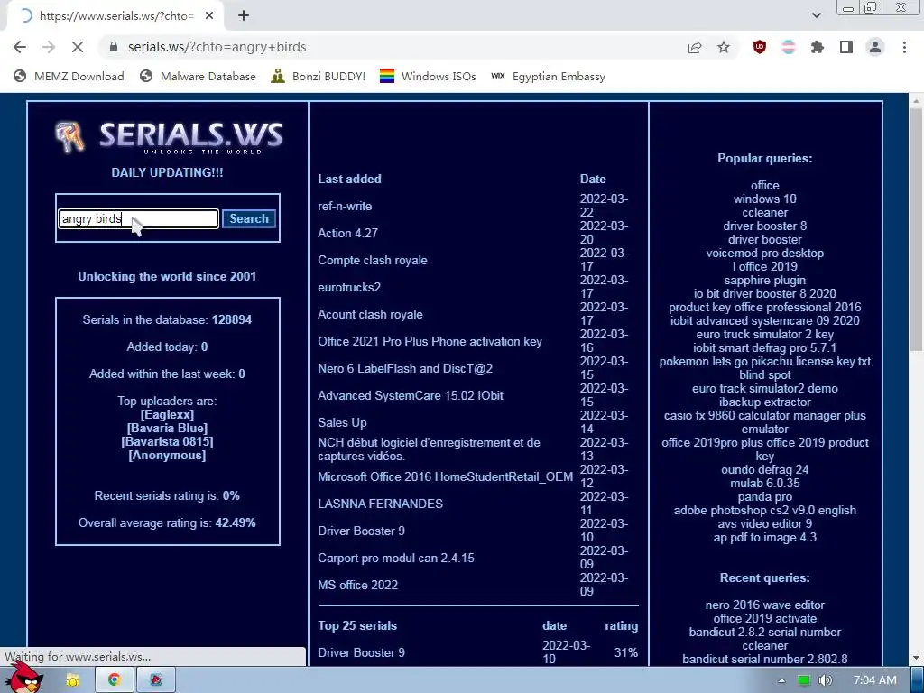Open File Explorer from taskbar
Viewport: 924px width, 693px height.
[x=73, y=680]
